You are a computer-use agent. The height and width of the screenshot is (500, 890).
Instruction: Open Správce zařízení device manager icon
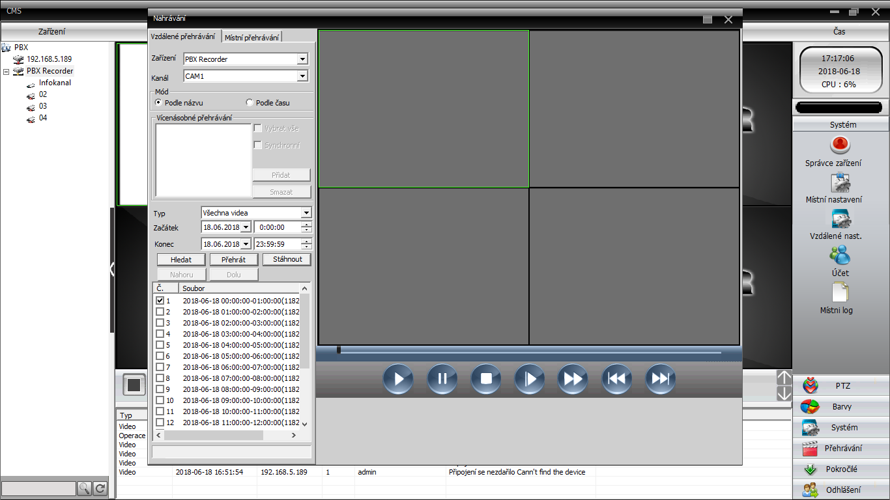(x=840, y=145)
